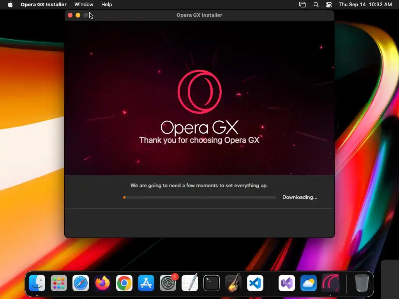
Task: Click 'Thank you for choosing Opera GX' text
Action: pyautogui.click(x=199, y=140)
